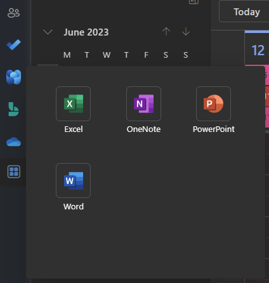Click the OneNote label text
Screen dimensions: 269x283
143,129
